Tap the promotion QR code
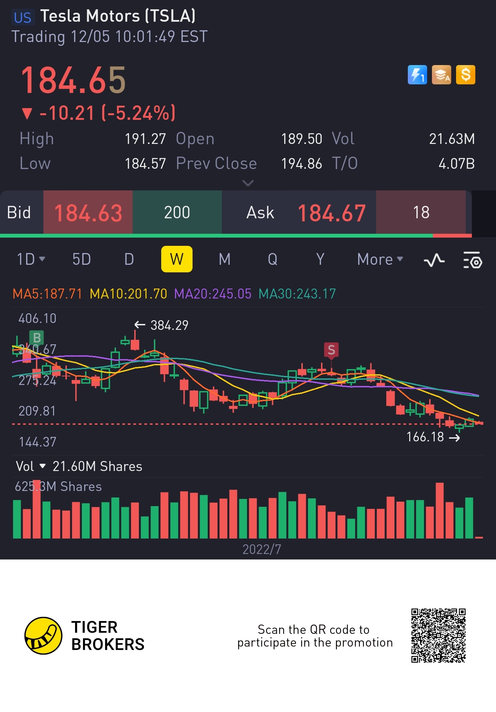 click(x=438, y=636)
